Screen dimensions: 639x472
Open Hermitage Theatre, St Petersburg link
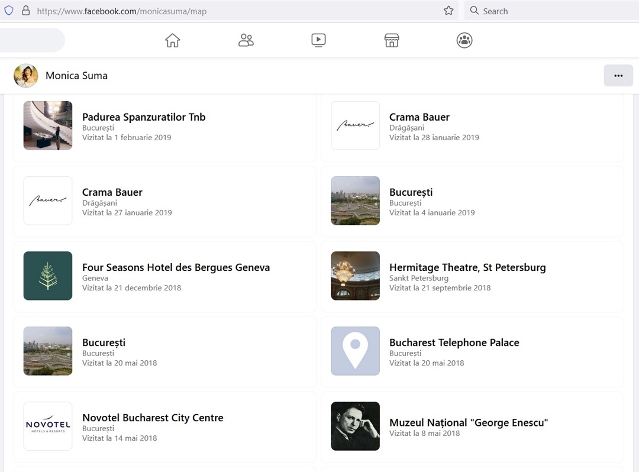[x=467, y=267]
